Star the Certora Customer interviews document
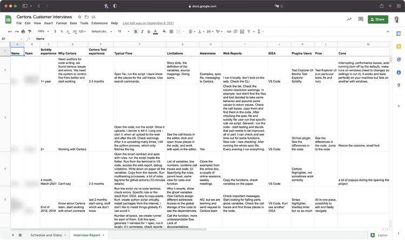The width and height of the screenshot is (405, 240). (x=79, y=17)
